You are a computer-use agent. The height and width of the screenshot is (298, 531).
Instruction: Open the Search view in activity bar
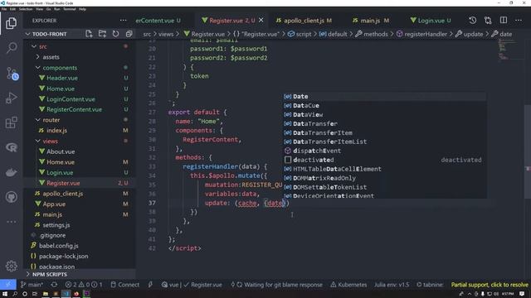click(x=11, y=48)
